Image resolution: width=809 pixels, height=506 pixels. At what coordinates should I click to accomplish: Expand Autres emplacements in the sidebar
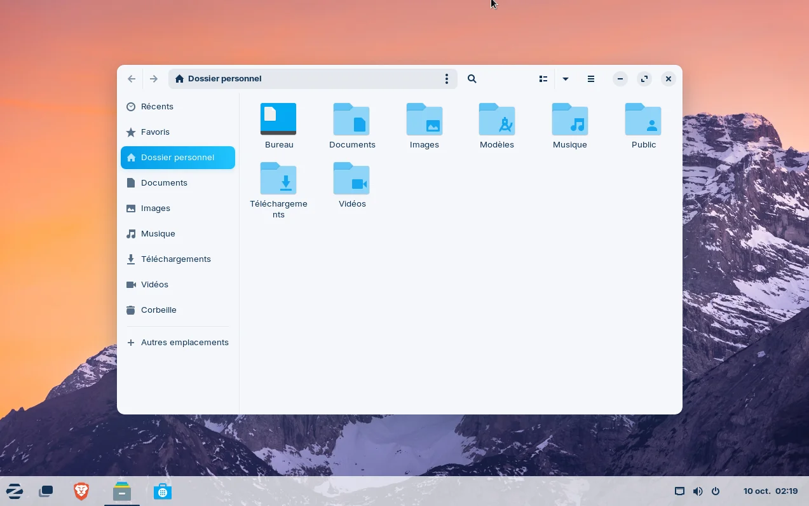pyautogui.click(x=184, y=343)
